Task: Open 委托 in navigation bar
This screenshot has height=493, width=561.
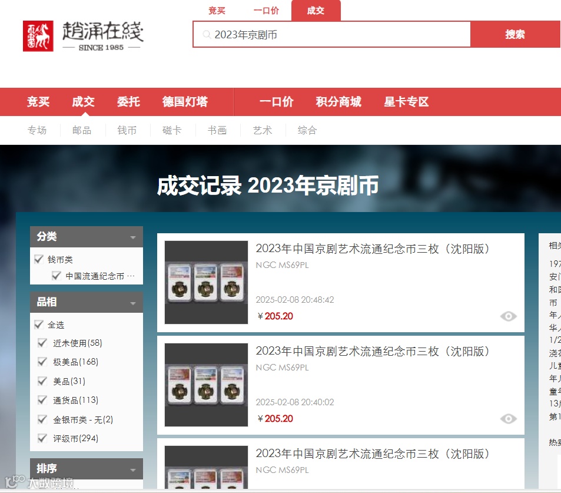Action: click(x=128, y=102)
